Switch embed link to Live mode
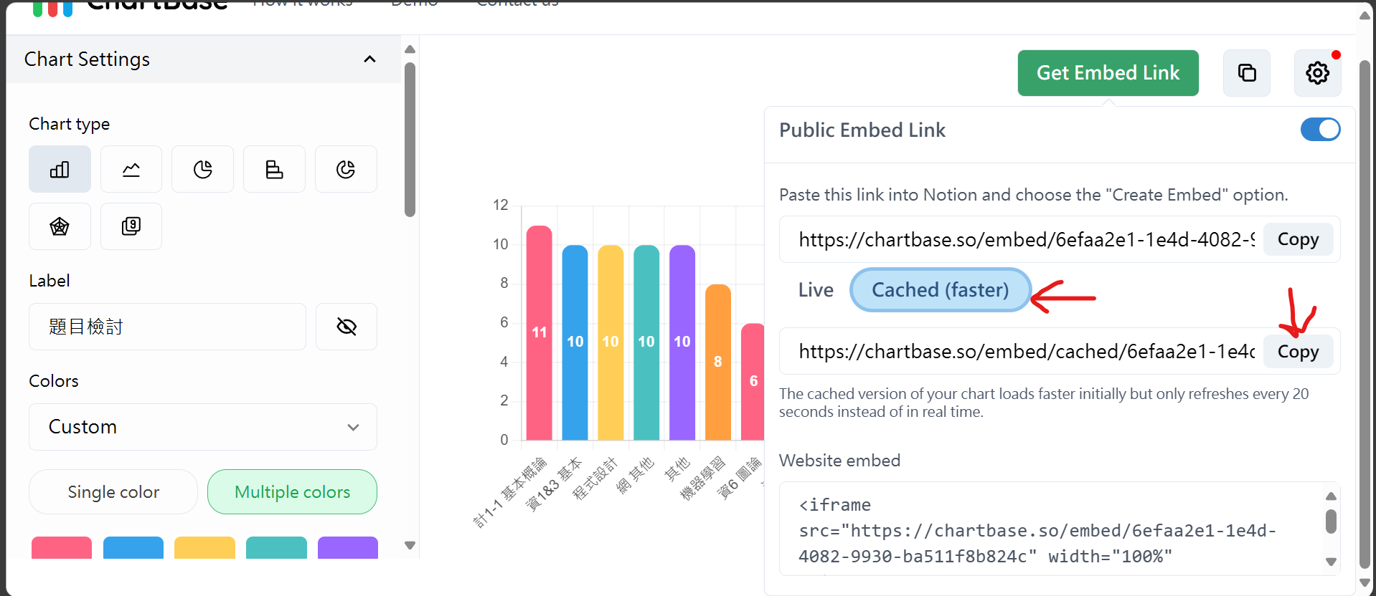 [815, 289]
